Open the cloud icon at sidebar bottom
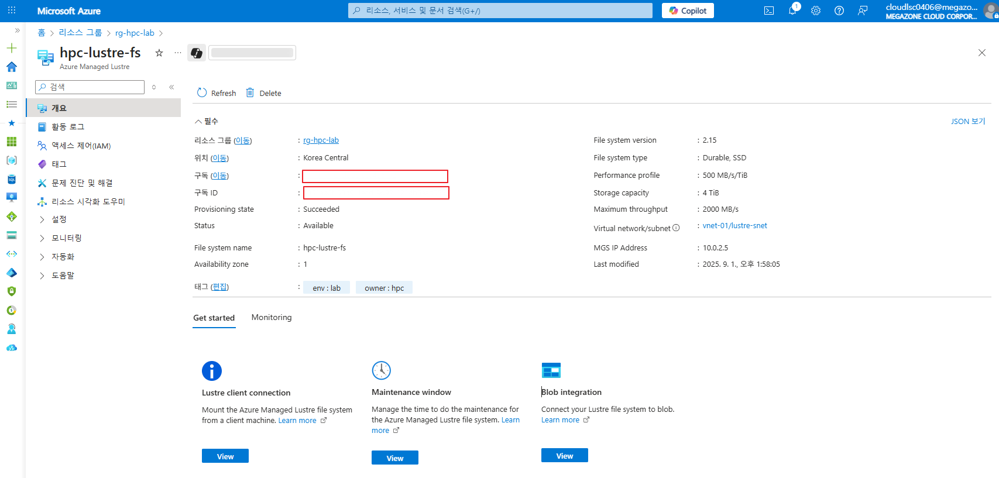The image size is (999, 478). pos(12,348)
